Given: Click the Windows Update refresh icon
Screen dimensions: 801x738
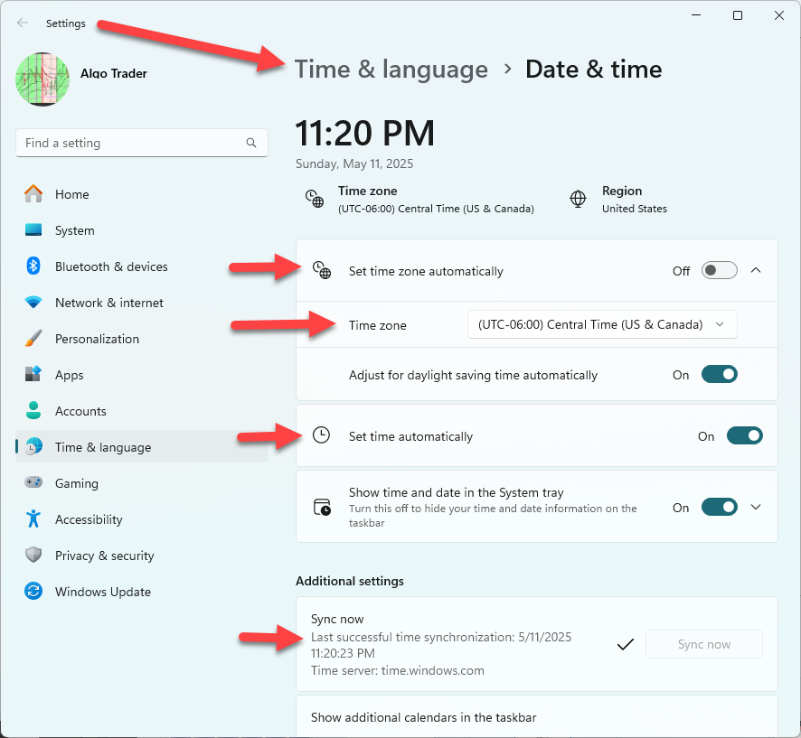Looking at the screenshot, I should pyautogui.click(x=33, y=591).
